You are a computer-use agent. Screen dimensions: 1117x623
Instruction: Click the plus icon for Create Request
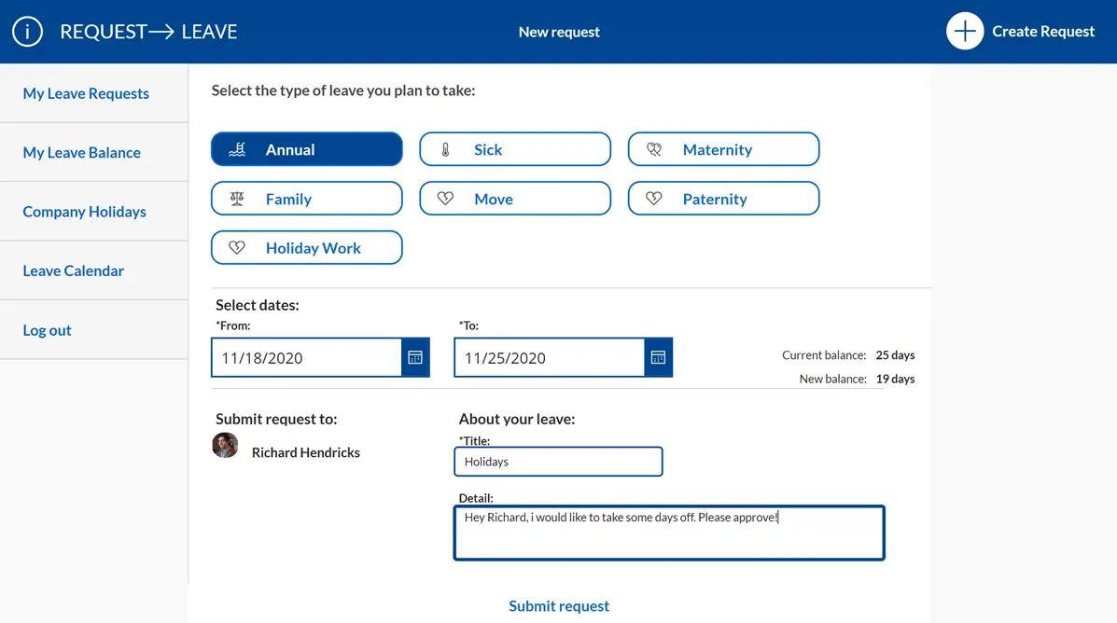[965, 32]
